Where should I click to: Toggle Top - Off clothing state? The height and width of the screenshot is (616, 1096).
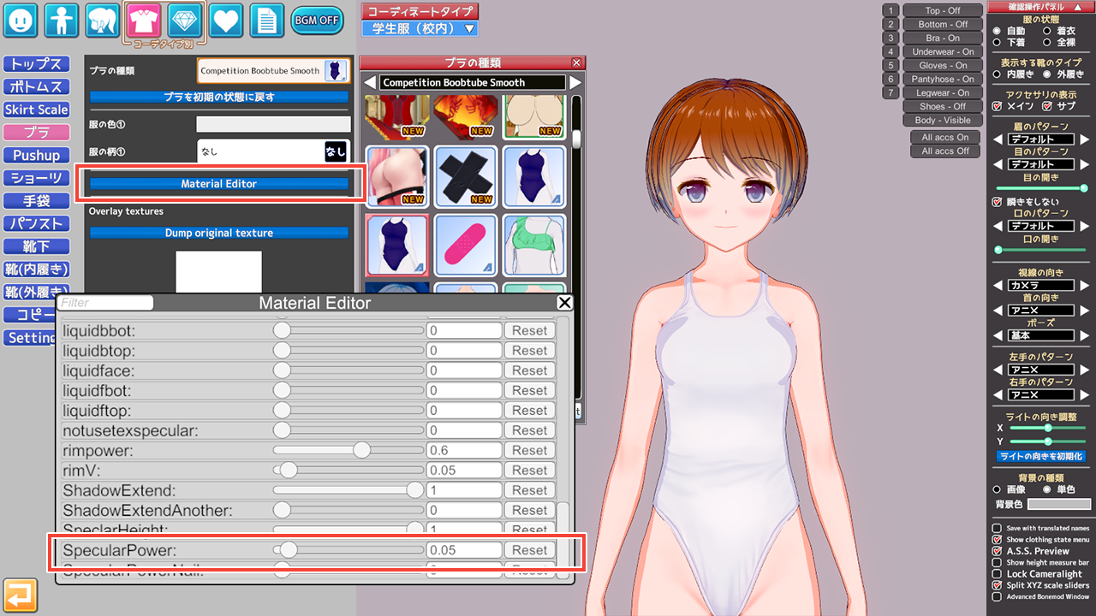pyautogui.click(x=943, y=10)
